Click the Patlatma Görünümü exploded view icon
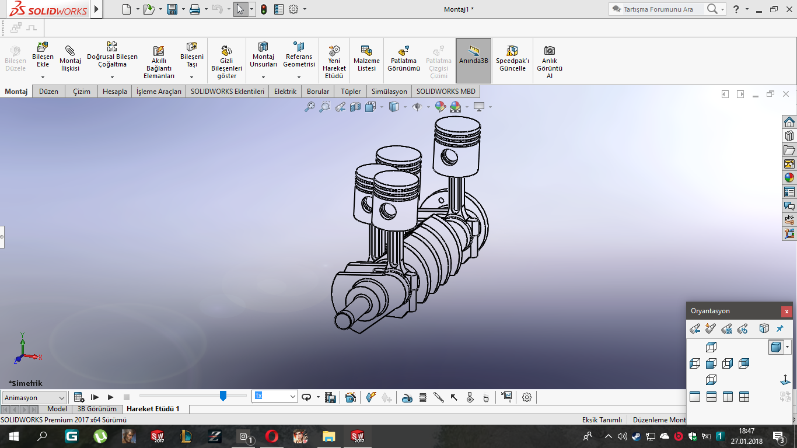 pos(403,51)
